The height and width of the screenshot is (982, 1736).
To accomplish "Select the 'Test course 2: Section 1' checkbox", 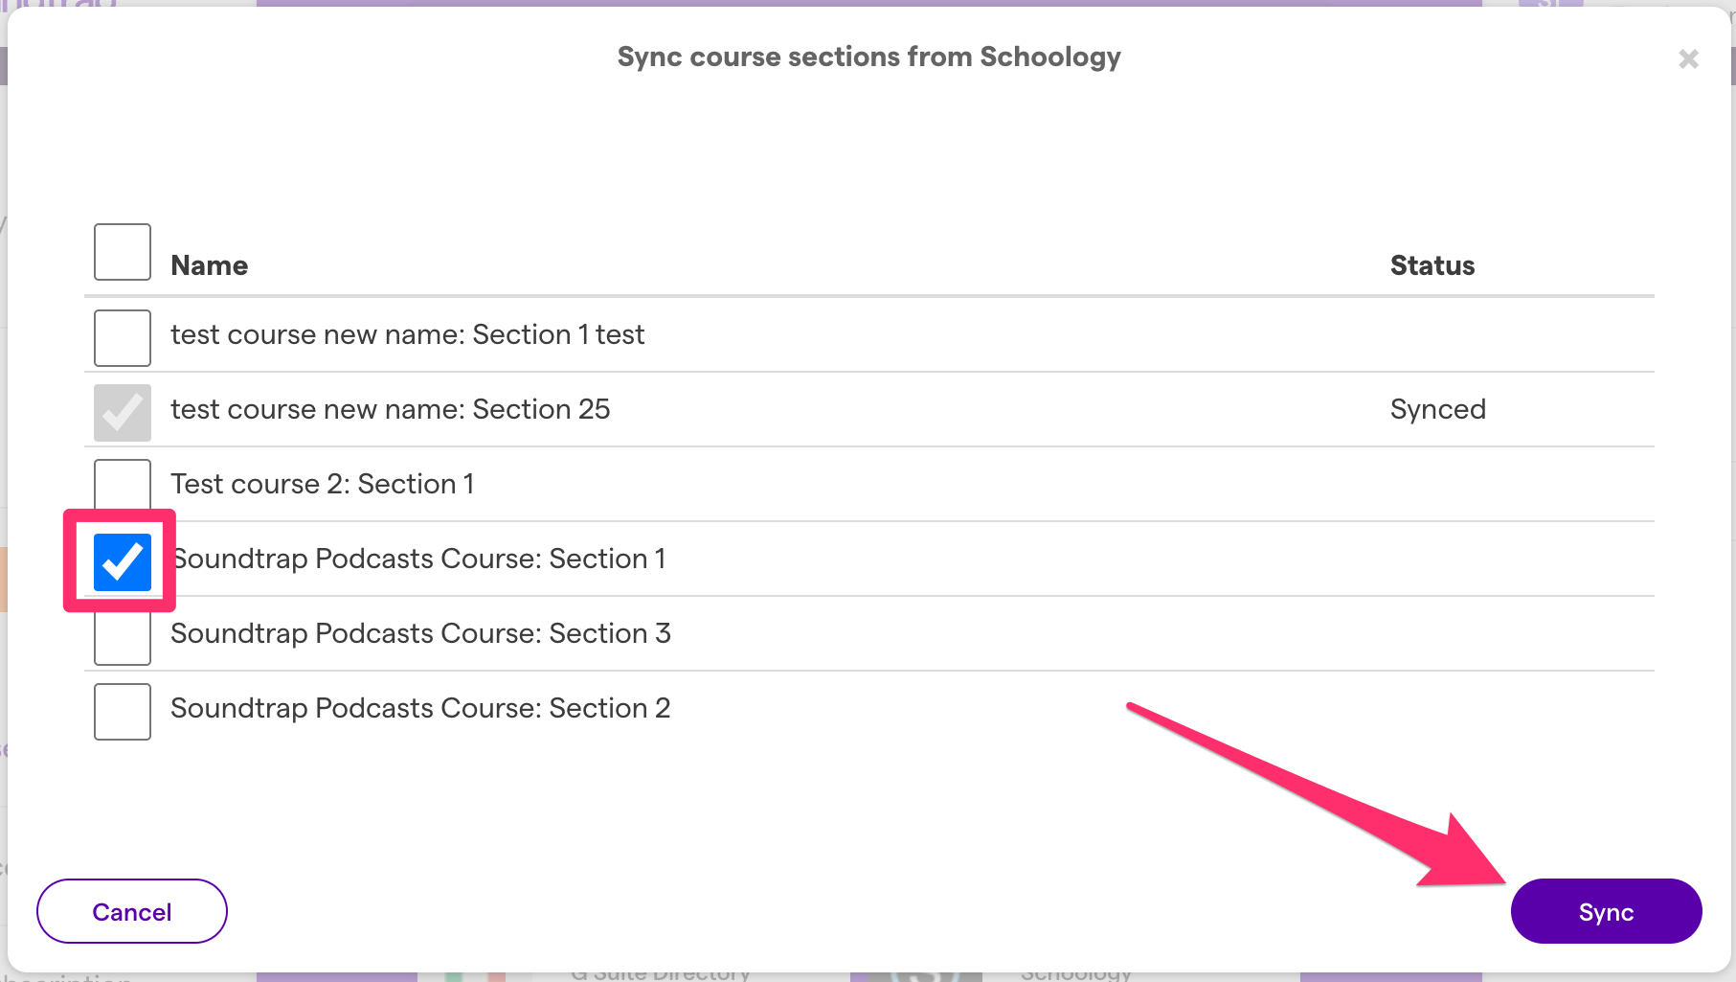I will click(123, 484).
